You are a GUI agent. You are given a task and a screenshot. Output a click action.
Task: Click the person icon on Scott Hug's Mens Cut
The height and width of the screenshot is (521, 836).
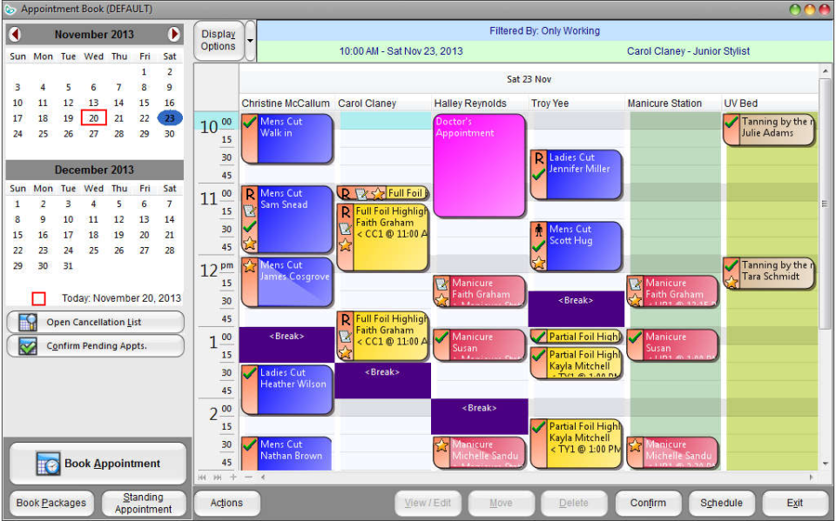tap(539, 230)
